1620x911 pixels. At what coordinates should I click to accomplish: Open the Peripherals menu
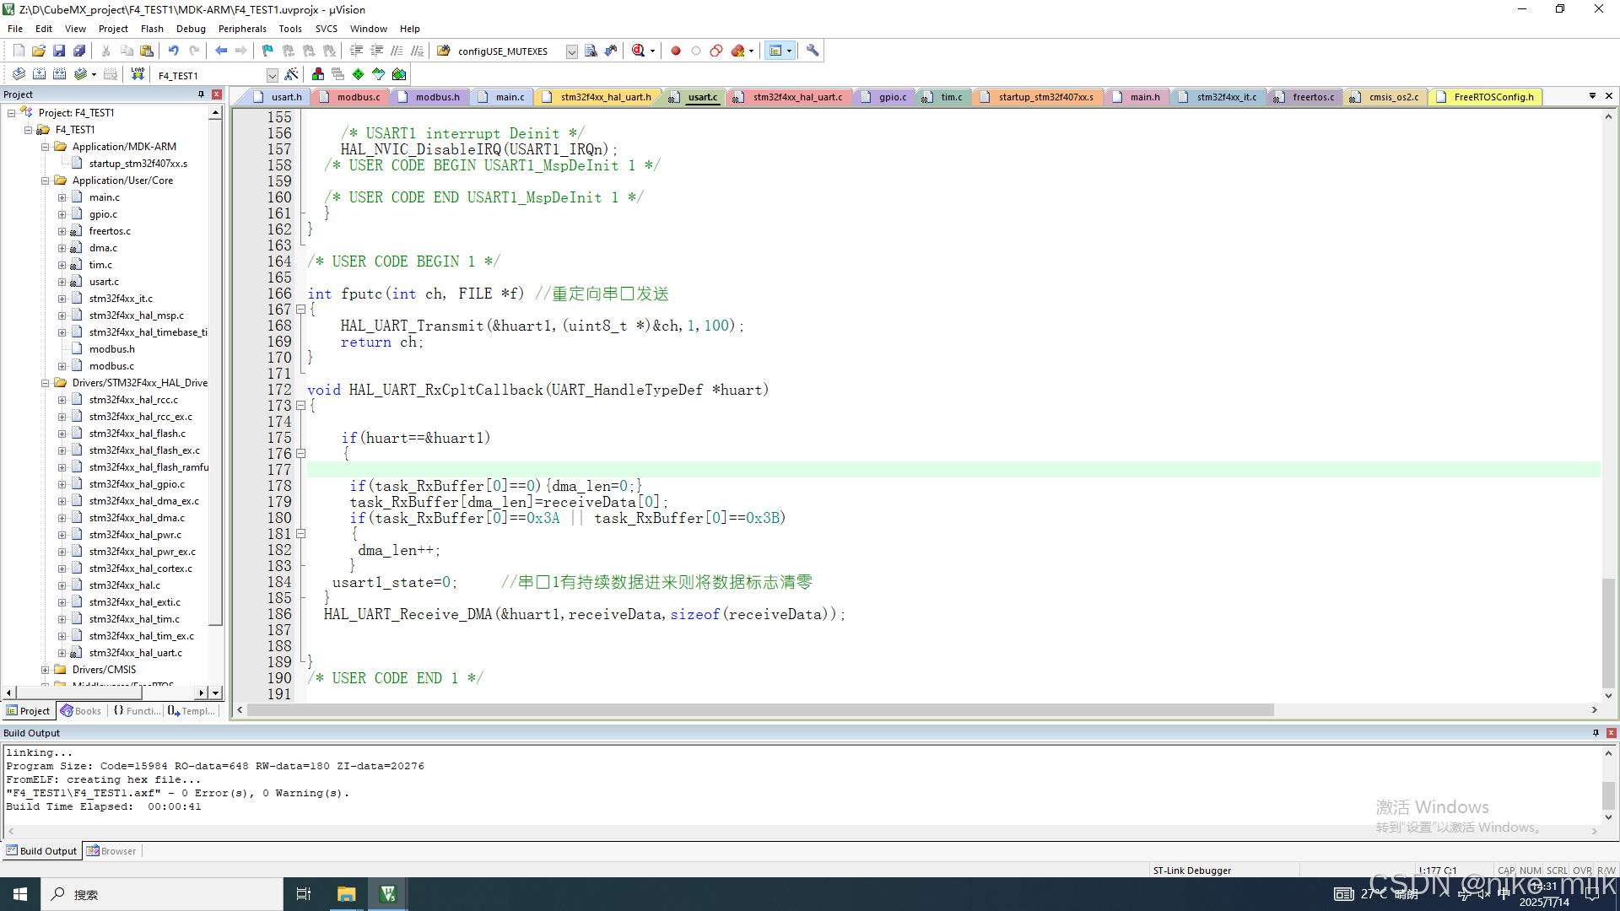242,28
